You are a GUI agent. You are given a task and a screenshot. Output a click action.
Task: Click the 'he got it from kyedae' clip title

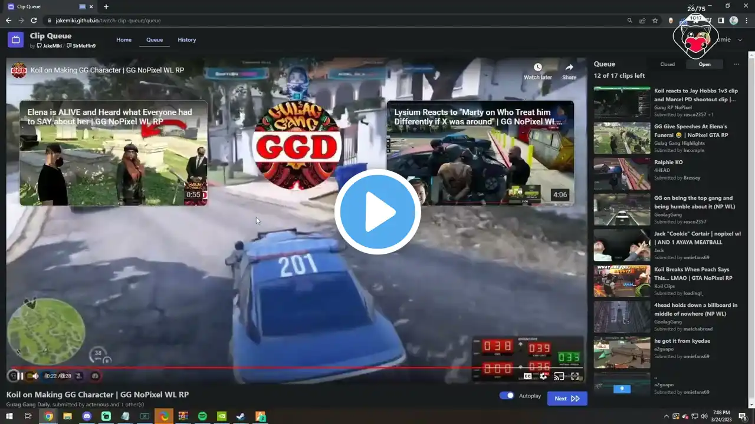click(682, 341)
